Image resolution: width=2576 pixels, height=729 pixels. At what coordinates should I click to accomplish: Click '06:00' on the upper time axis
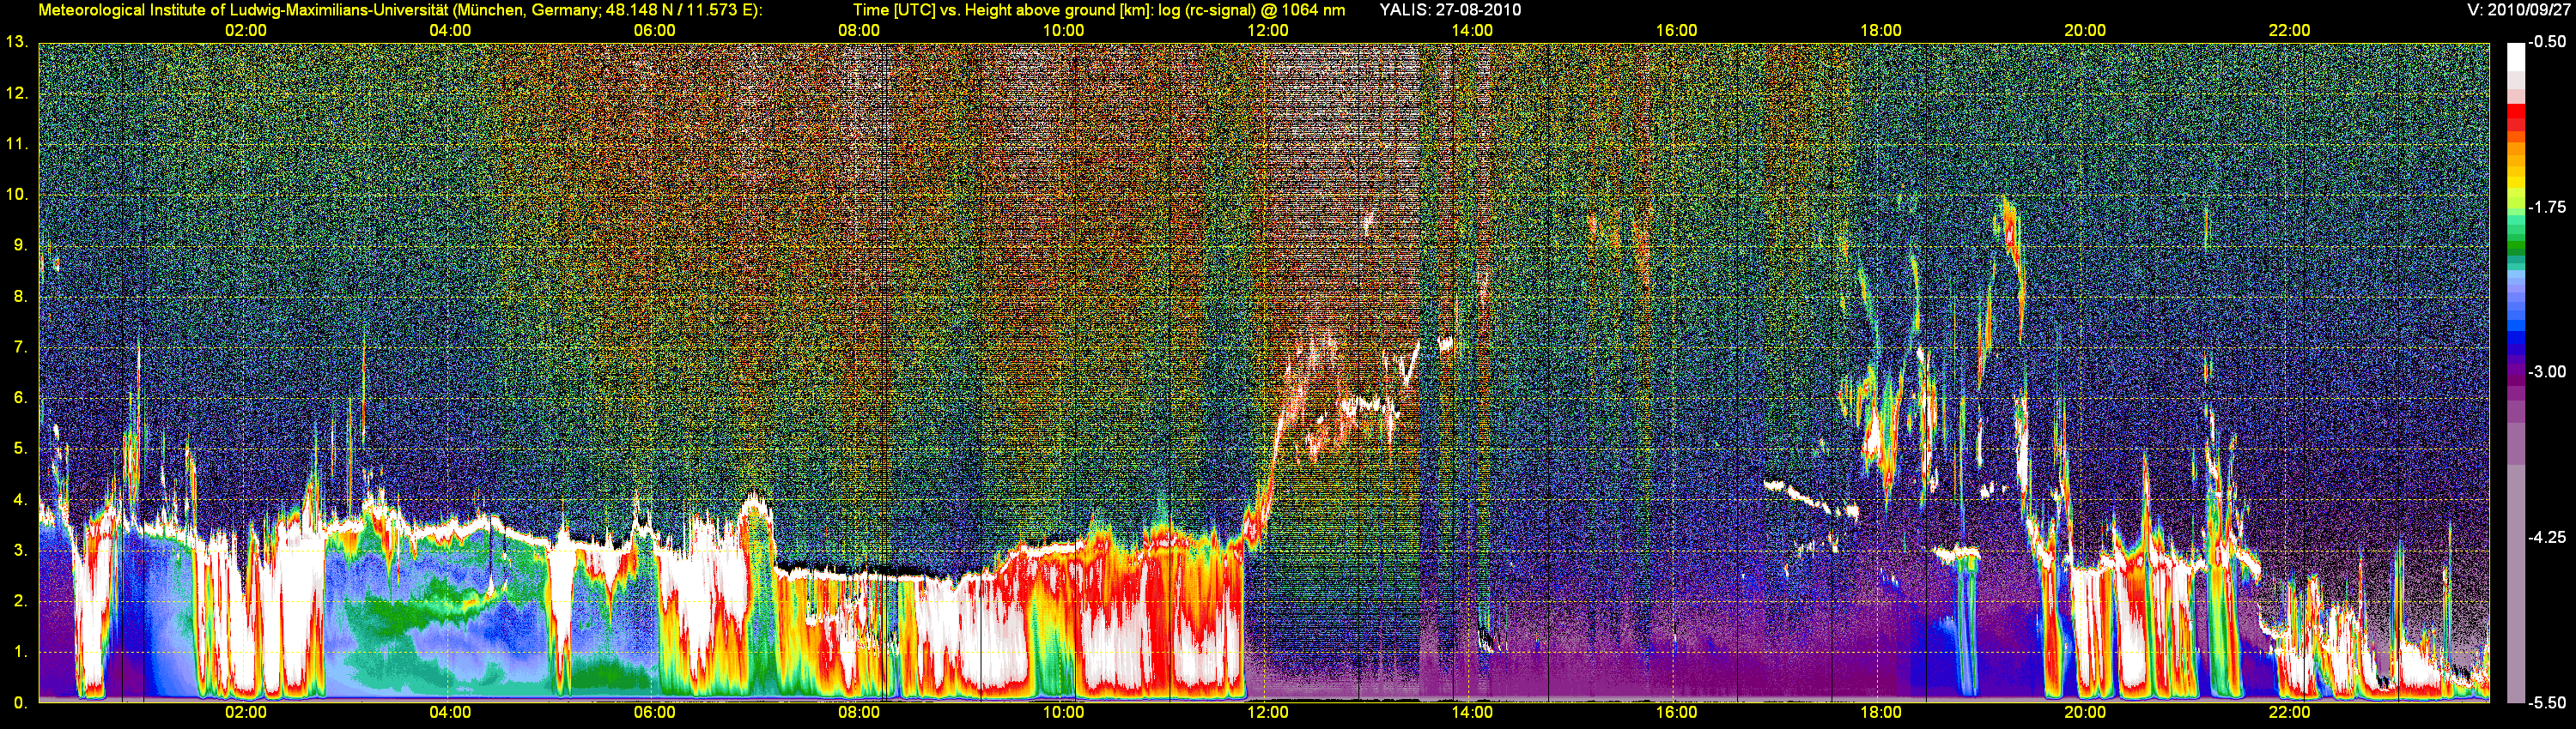pyautogui.click(x=654, y=30)
